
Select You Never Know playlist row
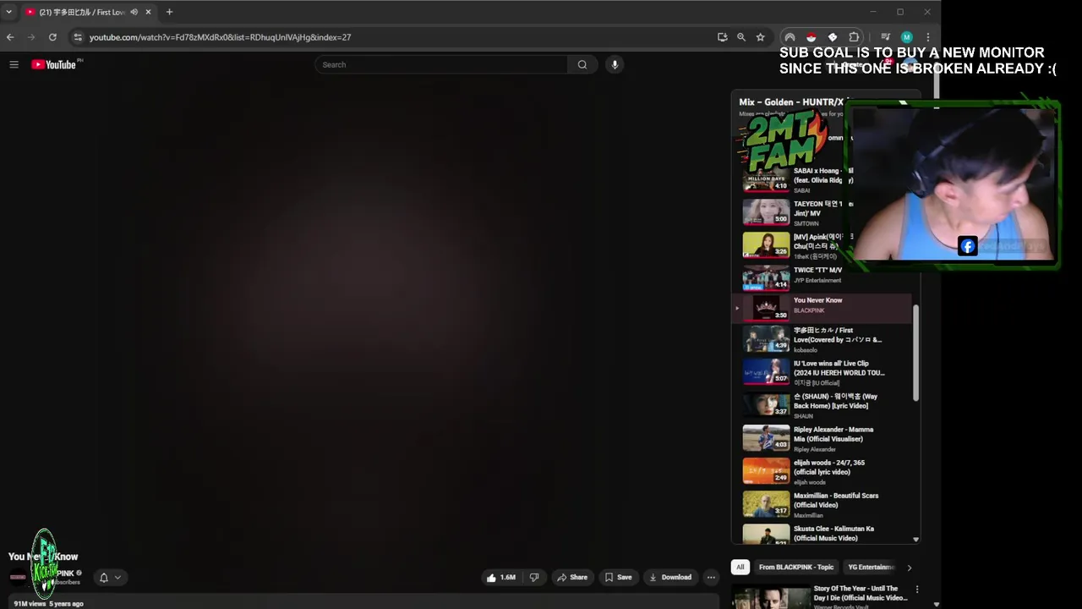pyautogui.click(x=822, y=309)
